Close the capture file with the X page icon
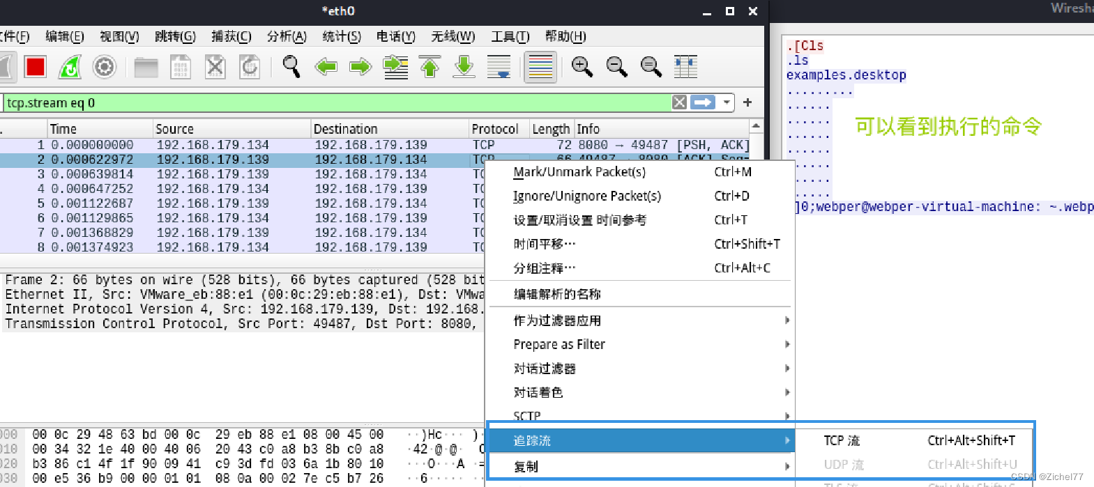This screenshot has width=1094, height=487. [x=215, y=67]
